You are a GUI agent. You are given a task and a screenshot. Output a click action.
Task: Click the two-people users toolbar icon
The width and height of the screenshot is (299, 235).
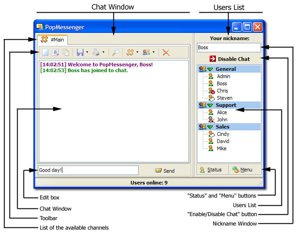tap(146, 52)
